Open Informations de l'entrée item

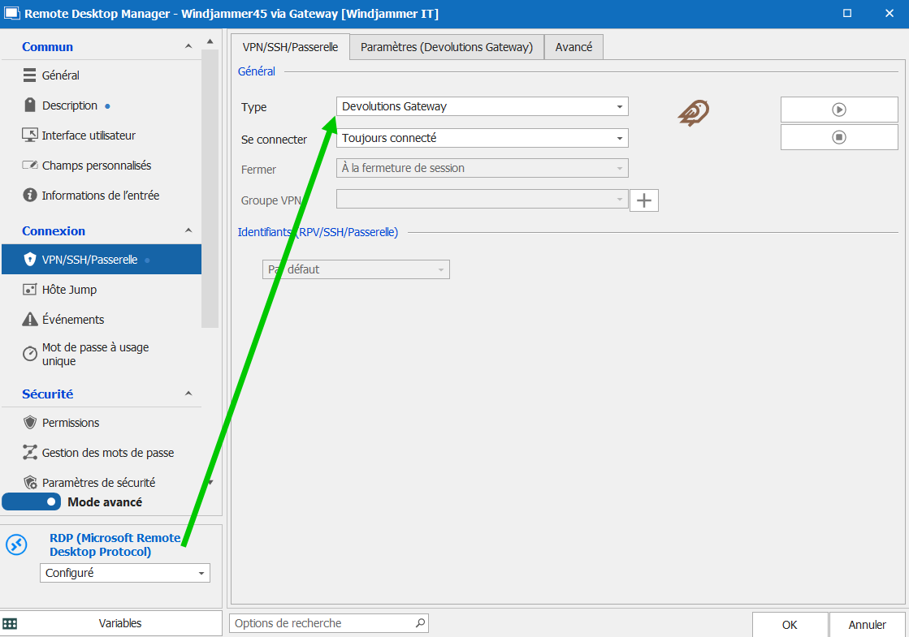pos(100,196)
